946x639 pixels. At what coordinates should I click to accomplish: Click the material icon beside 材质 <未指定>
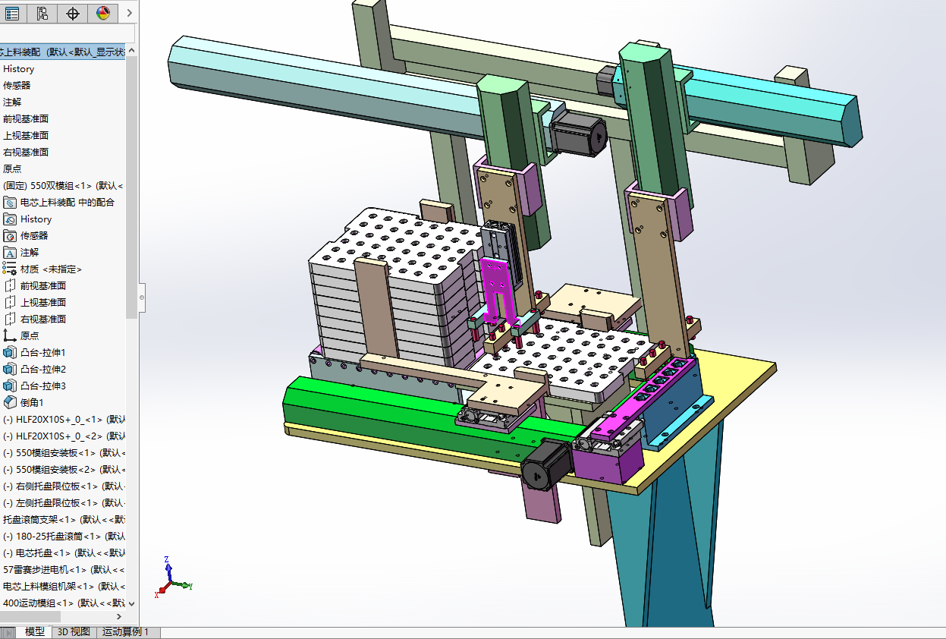click(x=10, y=269)
